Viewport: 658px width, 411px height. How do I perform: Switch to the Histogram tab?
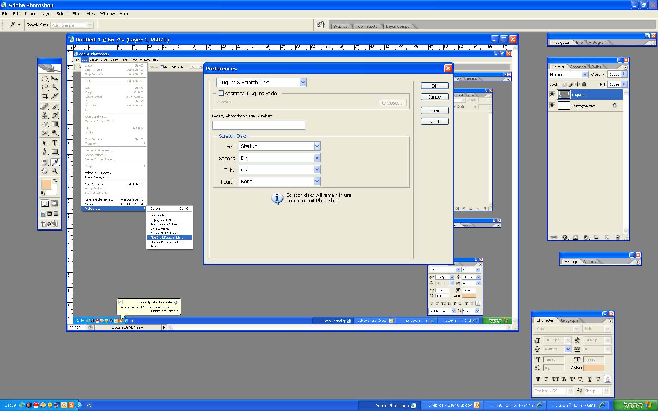(597, 42)
